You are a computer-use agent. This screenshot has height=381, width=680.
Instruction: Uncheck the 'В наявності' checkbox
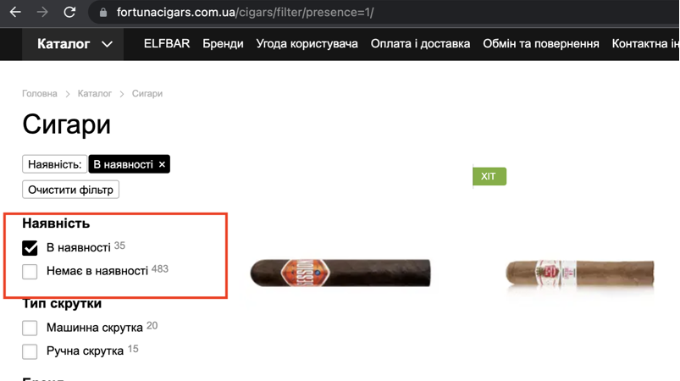pos(30,248)
